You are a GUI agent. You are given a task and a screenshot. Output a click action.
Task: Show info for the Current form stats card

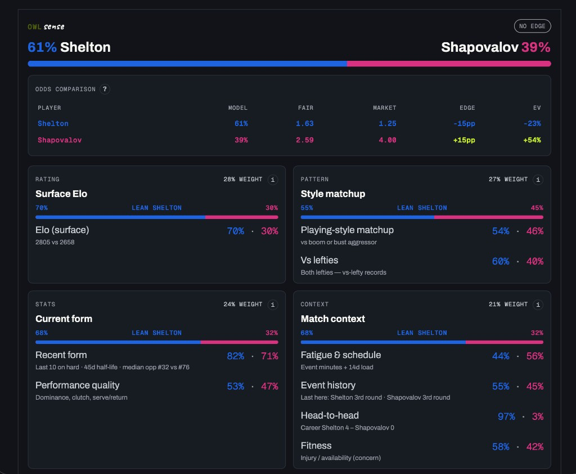tap(273, 305)
